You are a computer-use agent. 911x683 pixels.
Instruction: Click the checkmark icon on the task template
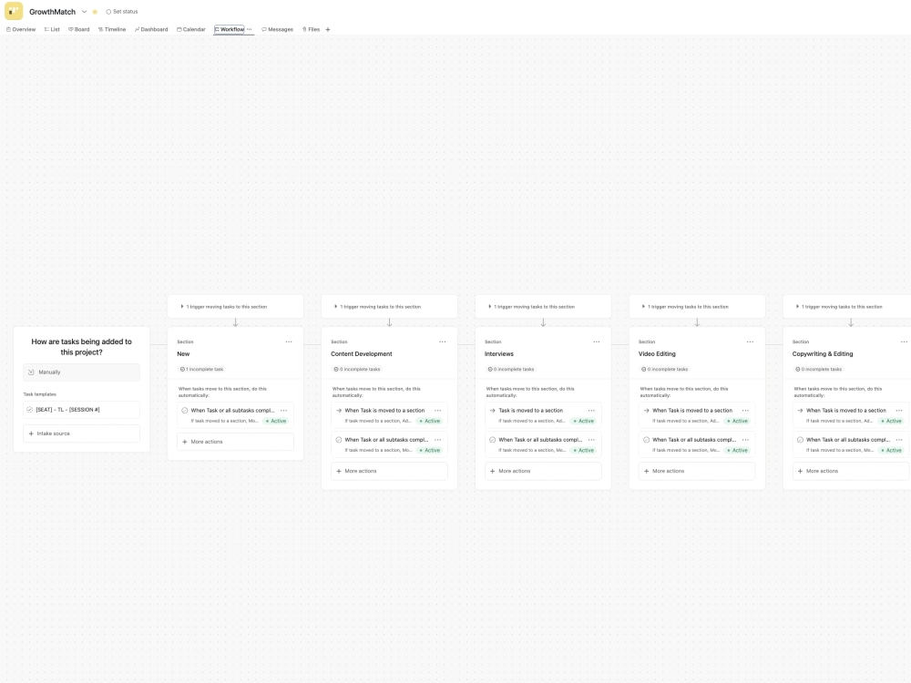click(28, 409)
